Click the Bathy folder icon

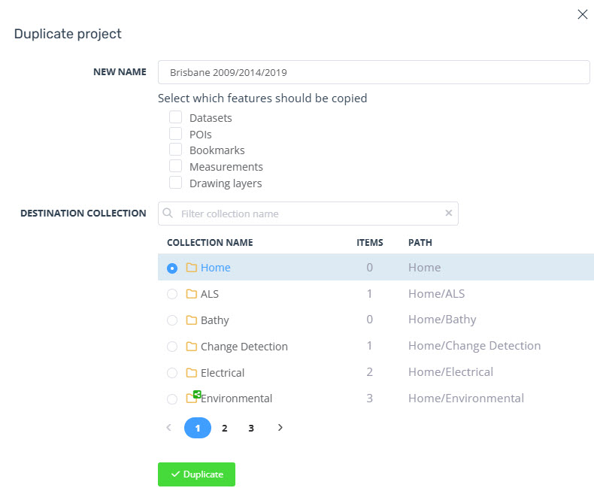click(191, 320)
